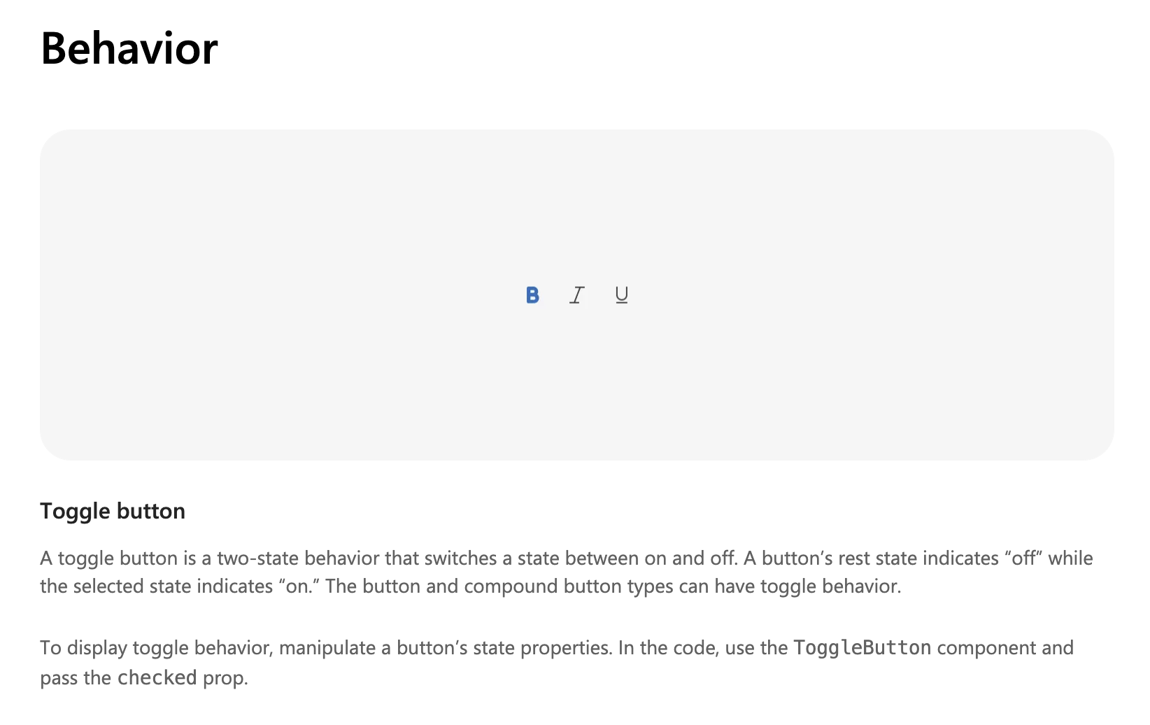The width and height of the screenshot is (1150, 725).
Task: Click the checked prop code text
Action: pyautogui.click(x=157, y=677)
